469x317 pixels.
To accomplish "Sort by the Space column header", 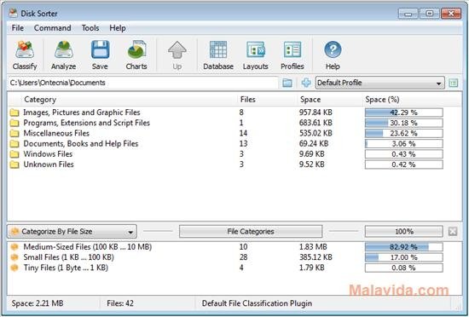I will click(310, 100).
